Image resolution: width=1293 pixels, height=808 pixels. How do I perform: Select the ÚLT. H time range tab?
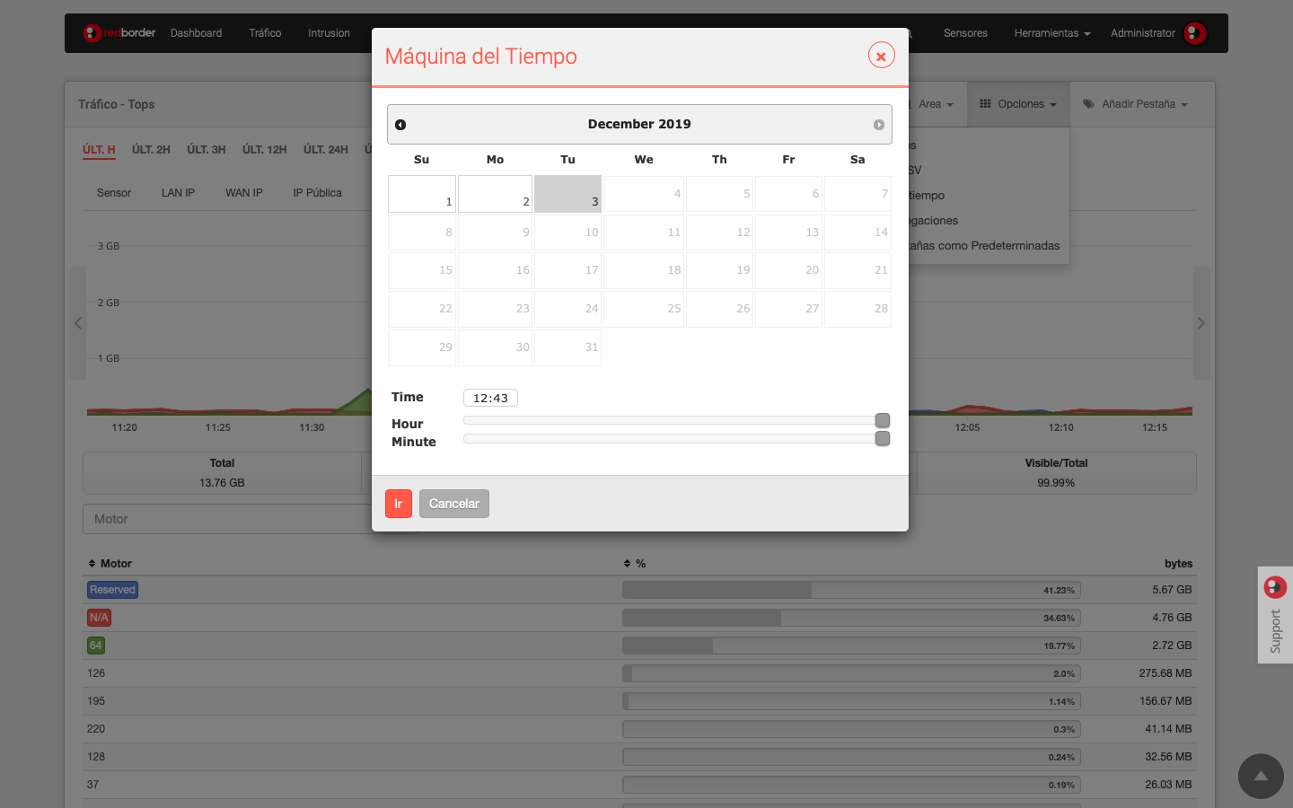click(99, 150)
